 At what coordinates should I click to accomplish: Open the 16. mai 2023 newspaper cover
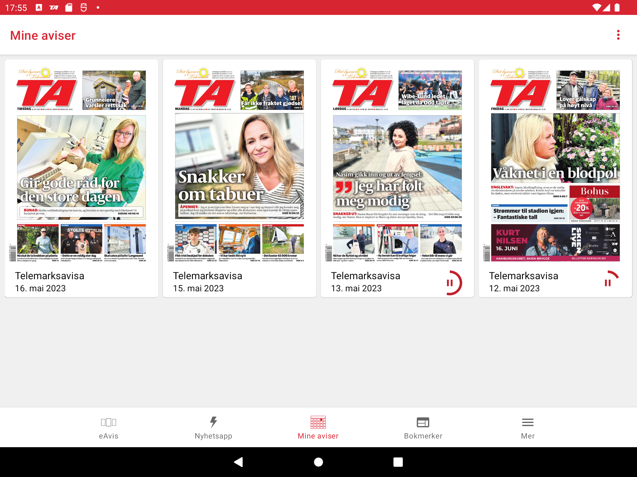pyautogui.click(x=81, y=165)
